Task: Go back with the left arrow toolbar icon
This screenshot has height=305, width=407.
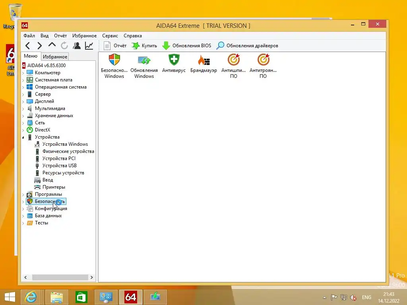Action: (28, 46)
